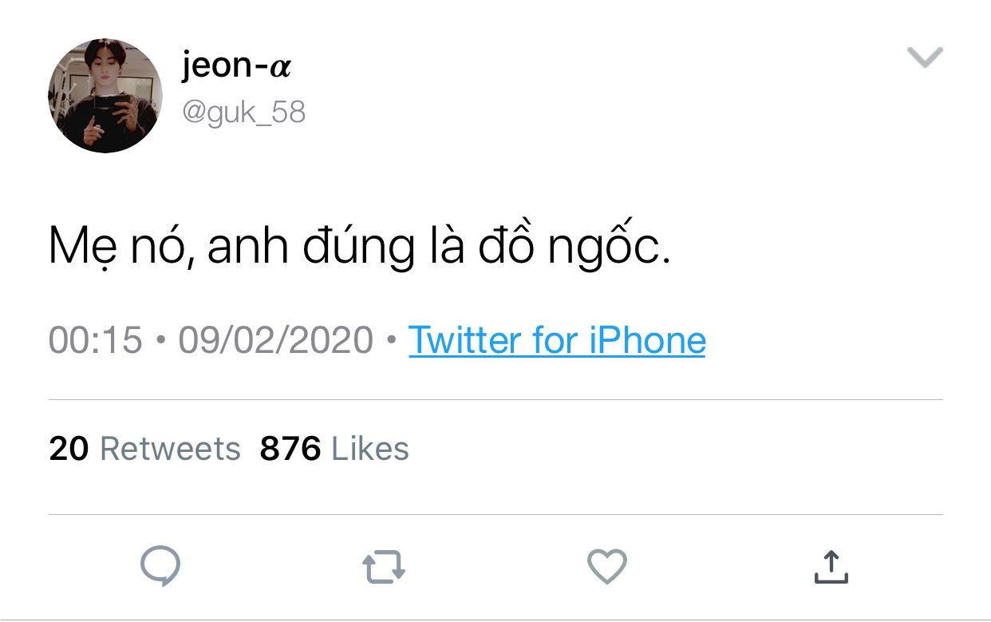The image size is (991, 622).
Task: View the list of 876 Likes
Action: (x=334, y=449)
